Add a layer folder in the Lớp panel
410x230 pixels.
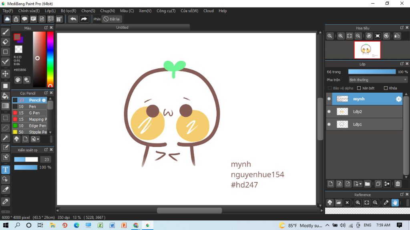[x=368, y=184]
